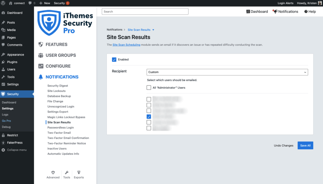323x184 pixels.
Task: Click the FakerPress icon
Action: [x=3, y=143]
